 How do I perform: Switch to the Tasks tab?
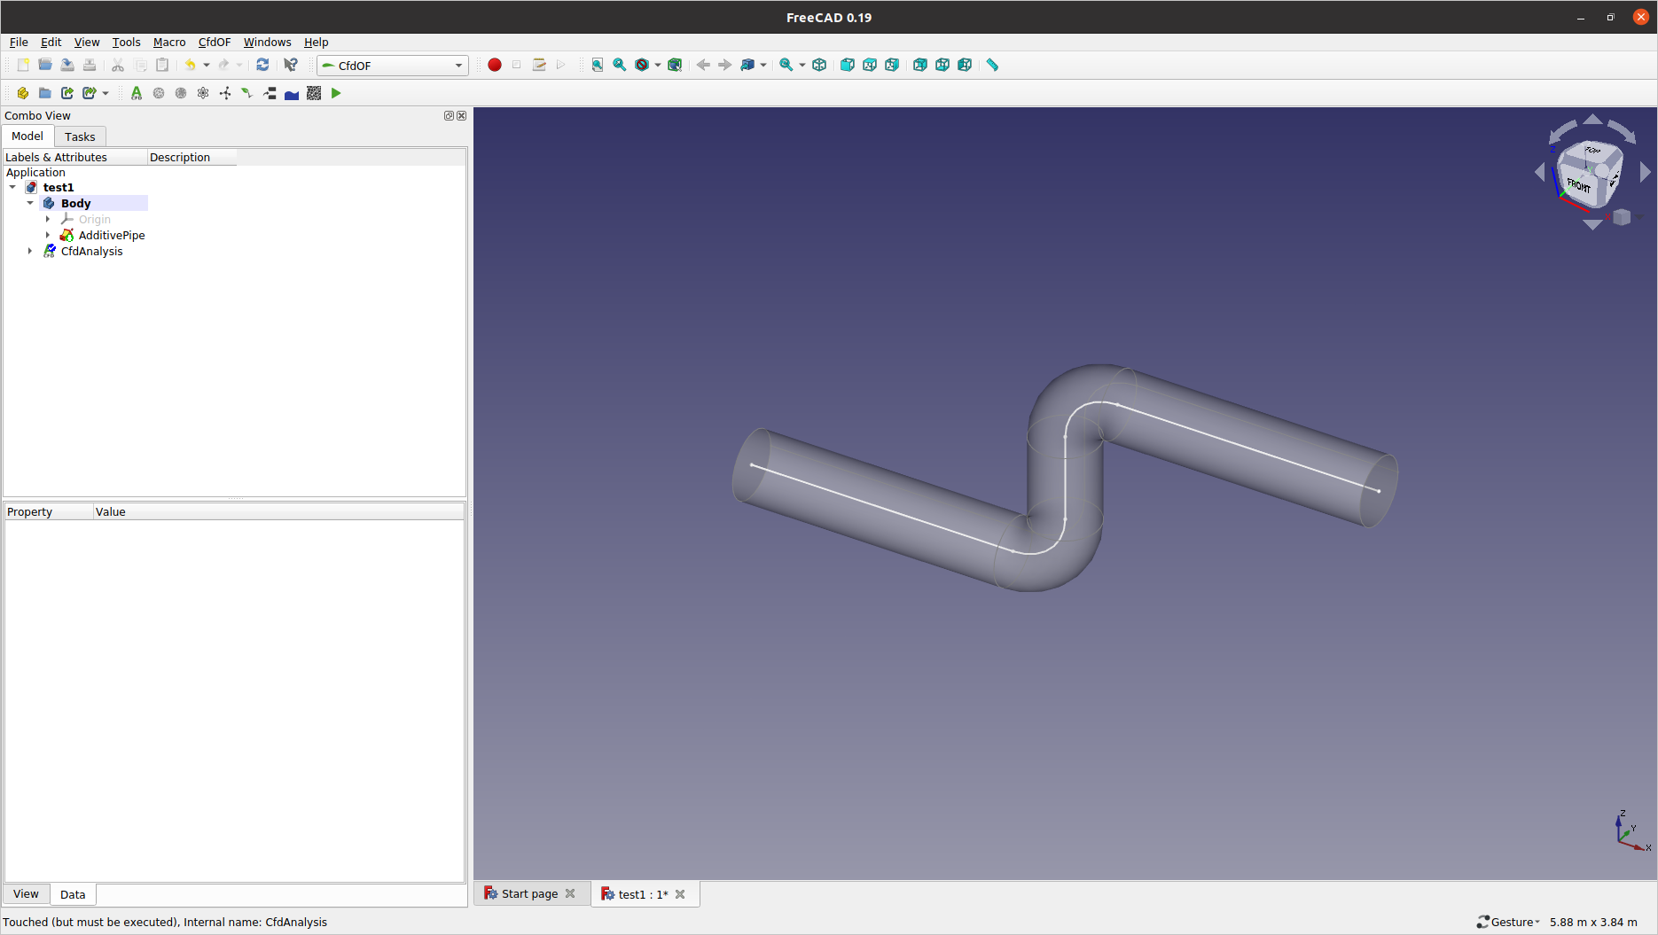click(x=80, y=136)
